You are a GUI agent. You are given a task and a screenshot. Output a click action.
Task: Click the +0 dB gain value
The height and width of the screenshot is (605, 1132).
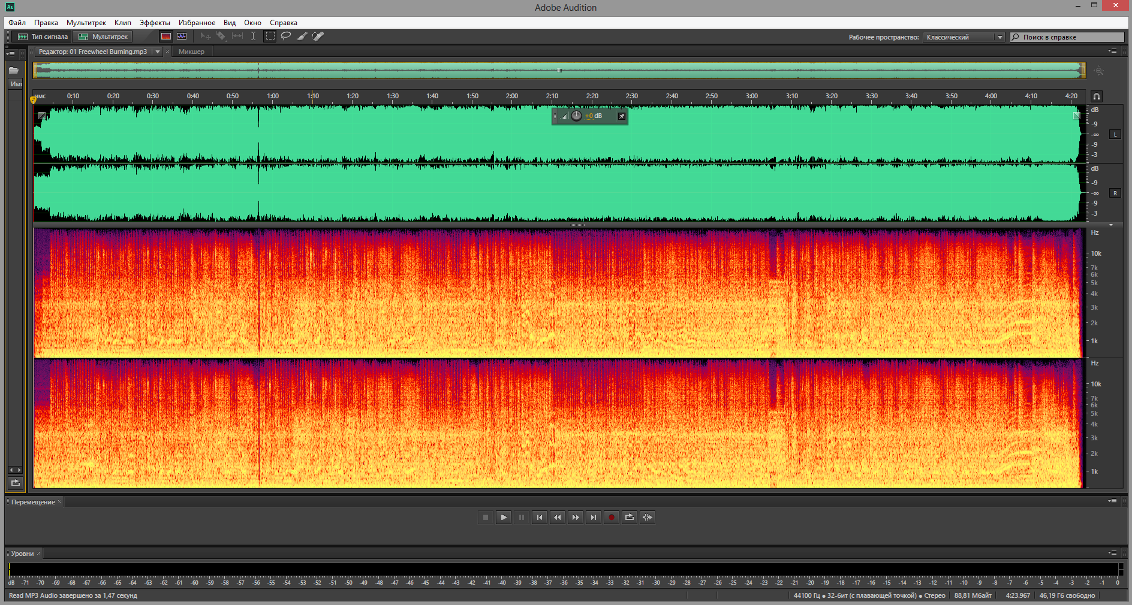click(594, 116)
